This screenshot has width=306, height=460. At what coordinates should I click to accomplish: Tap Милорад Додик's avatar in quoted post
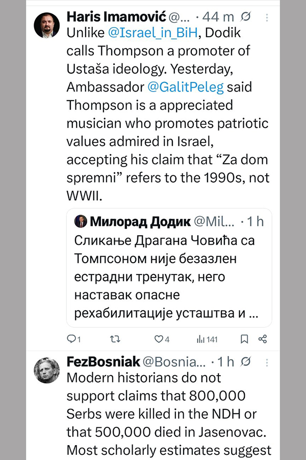(x=81, y=221)
